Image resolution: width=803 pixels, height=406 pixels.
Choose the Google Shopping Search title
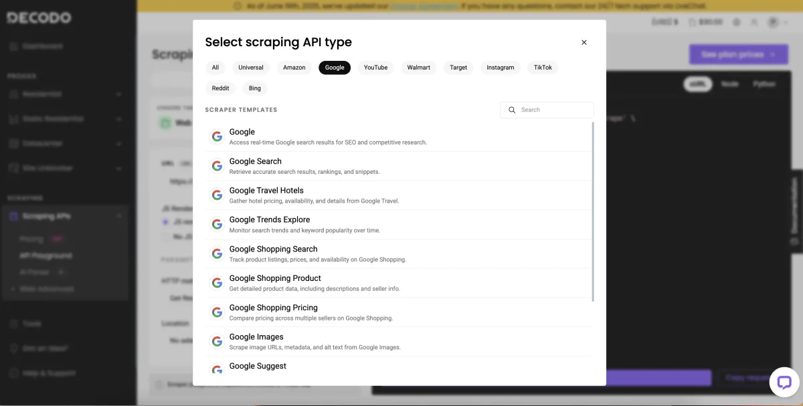pos(274,249)
